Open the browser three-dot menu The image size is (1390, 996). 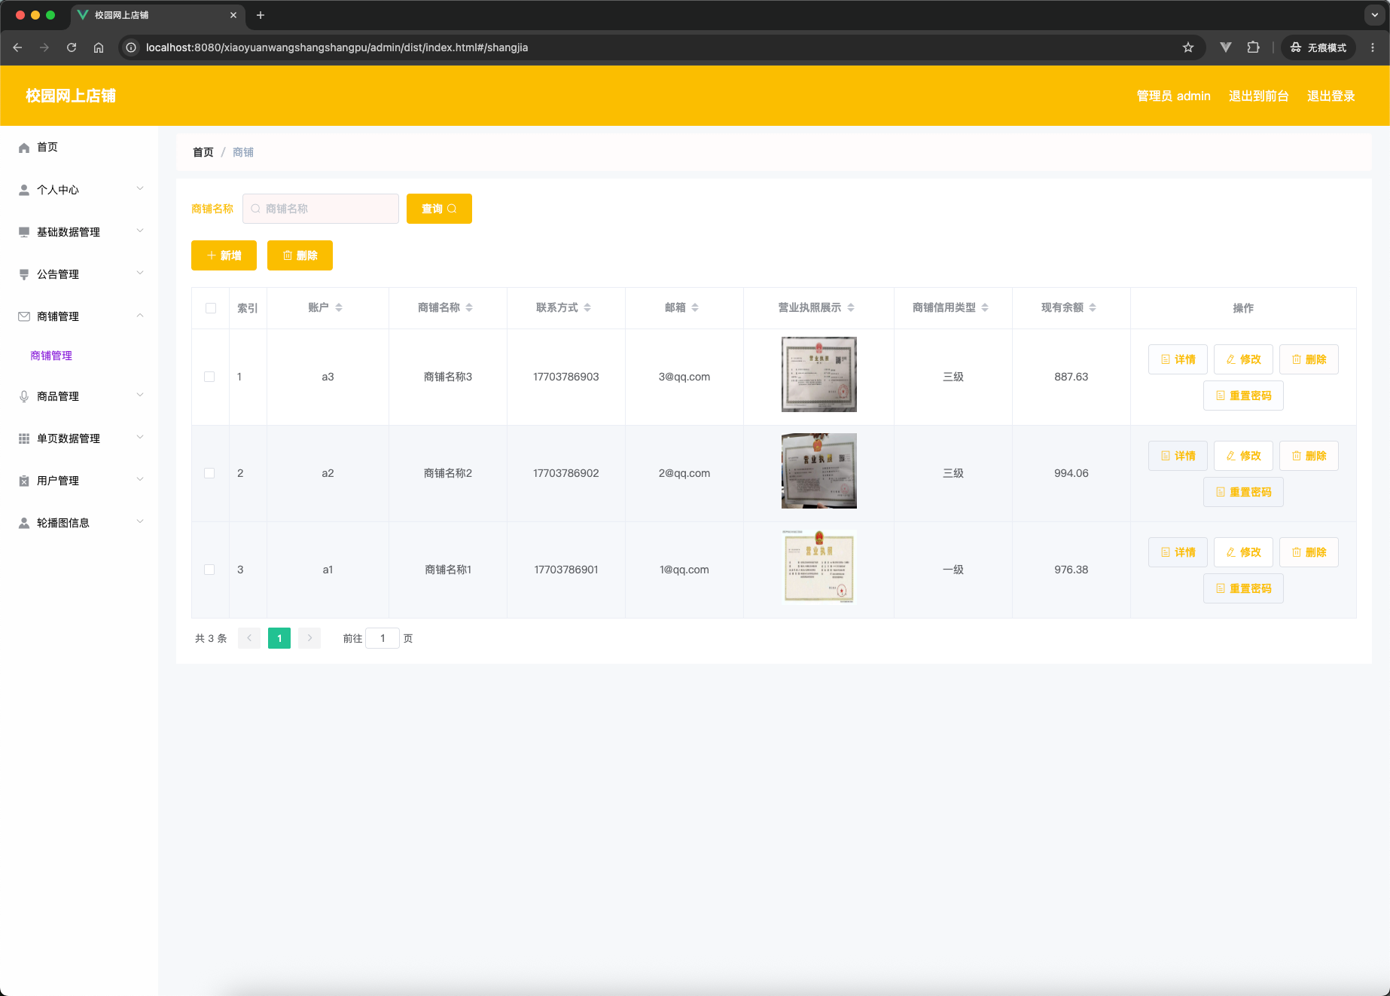tap(1373, 47)
